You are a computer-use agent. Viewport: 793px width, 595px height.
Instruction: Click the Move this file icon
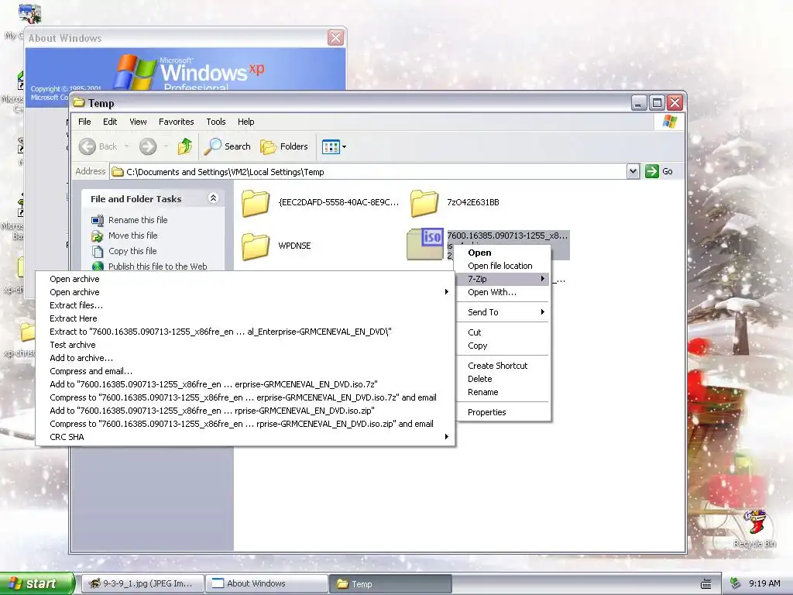pos(98,236)
